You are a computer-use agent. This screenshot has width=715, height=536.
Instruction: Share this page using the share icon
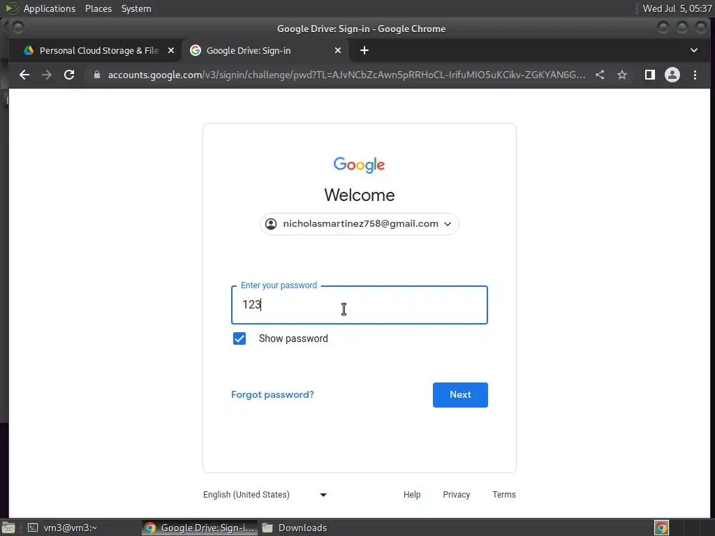[600, 75]
